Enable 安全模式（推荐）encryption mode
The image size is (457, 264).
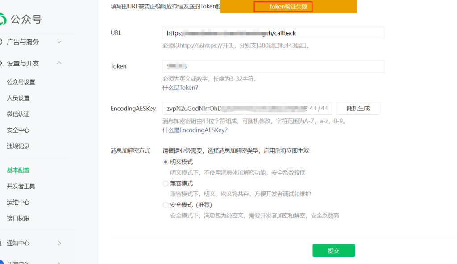coord(166,205)
